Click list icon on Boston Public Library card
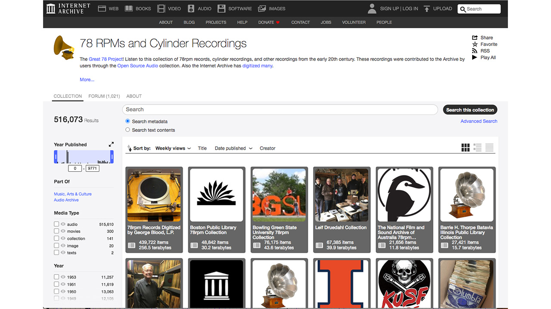551x309 pixels. point(194,245)
